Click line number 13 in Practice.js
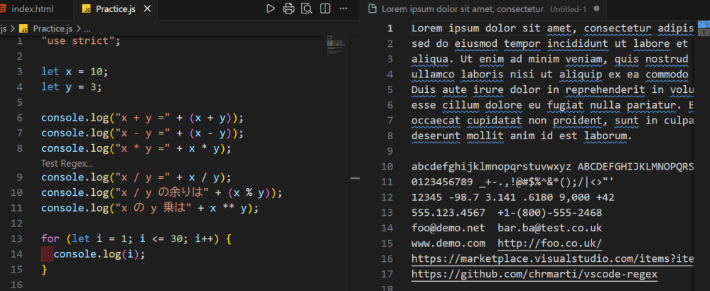Screen dimensions: 710x291 16,238
